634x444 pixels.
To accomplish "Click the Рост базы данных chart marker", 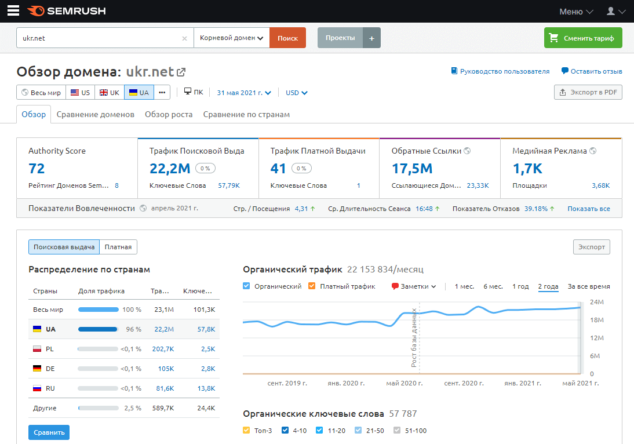I will point(415,338).
